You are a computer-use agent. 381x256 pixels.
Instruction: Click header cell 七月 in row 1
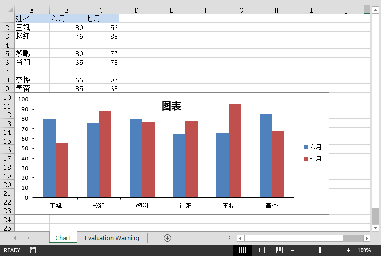pos(102,18)
